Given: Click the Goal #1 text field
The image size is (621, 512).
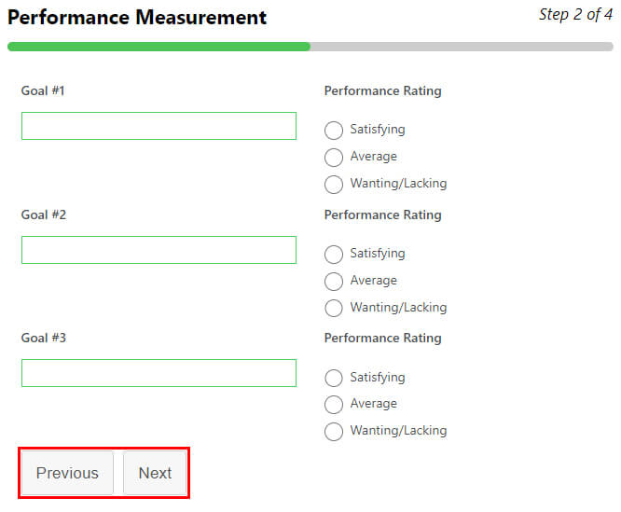Looking at the screenshot, I should point(159,126).
